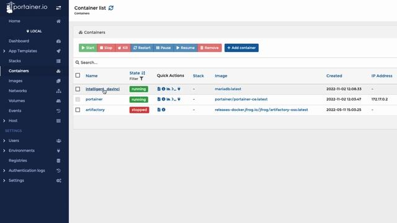Open logs for the artifactory container

pos(159,110)
